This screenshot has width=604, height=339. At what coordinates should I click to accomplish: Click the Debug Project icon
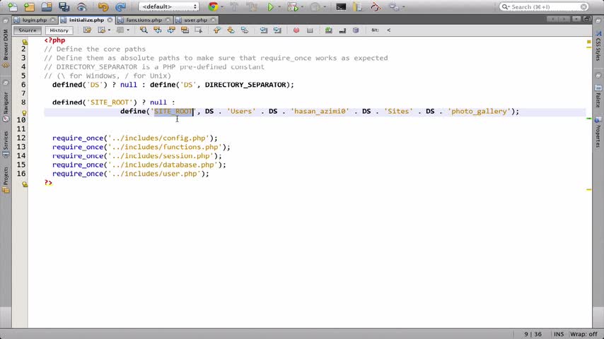[x=293, y=7]
